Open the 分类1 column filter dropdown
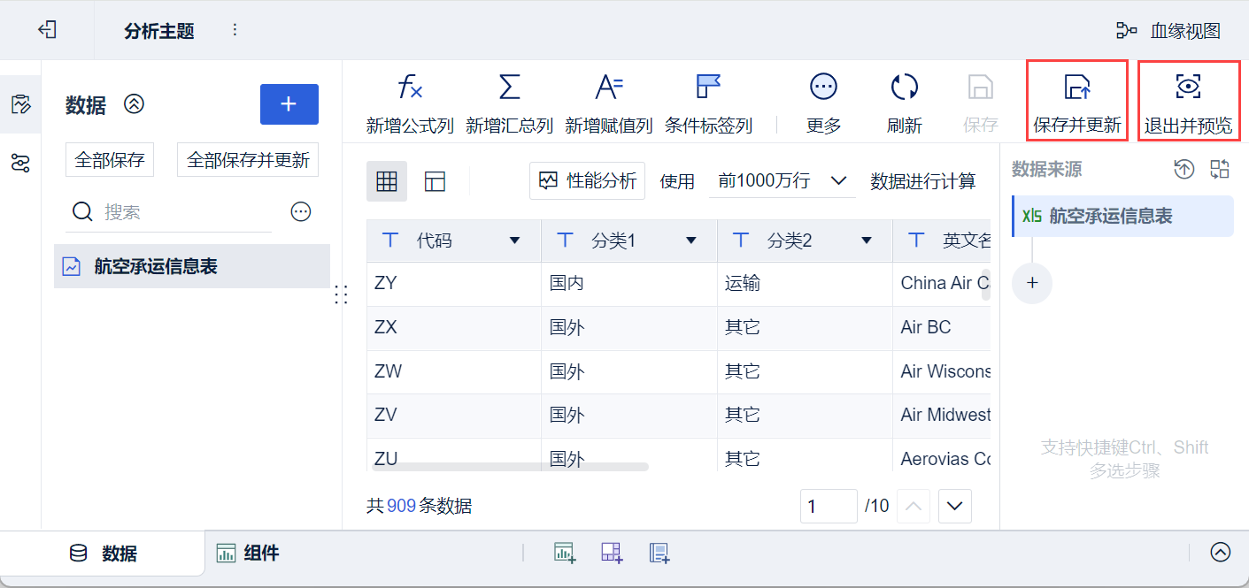The width and height of the screenshot is (1249, 588). 690,241
